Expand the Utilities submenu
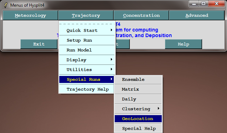Image resolution: width=227 pixels, height=133 pixels. (x=87, y=70)
